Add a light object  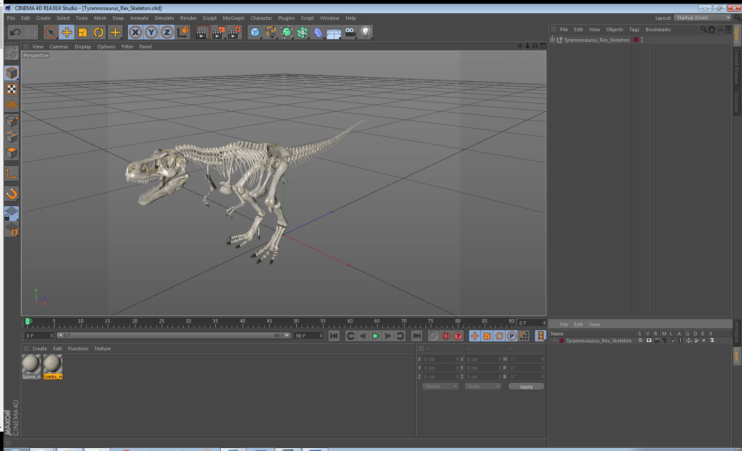(366, 32)
